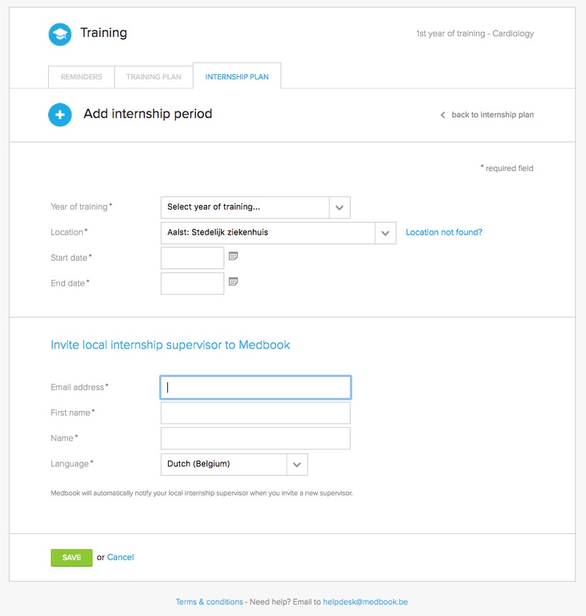This screenshot has height=616, width=586.
Task: Open the Start date calendar picker icon
Action: (x=233, y=256)
